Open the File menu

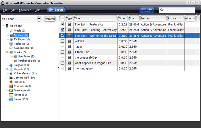tap(5, 10)
